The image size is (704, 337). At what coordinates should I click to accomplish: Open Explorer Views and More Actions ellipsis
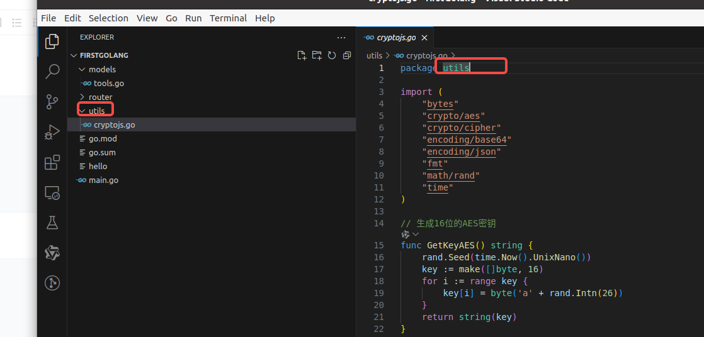(x=341, y=37)
